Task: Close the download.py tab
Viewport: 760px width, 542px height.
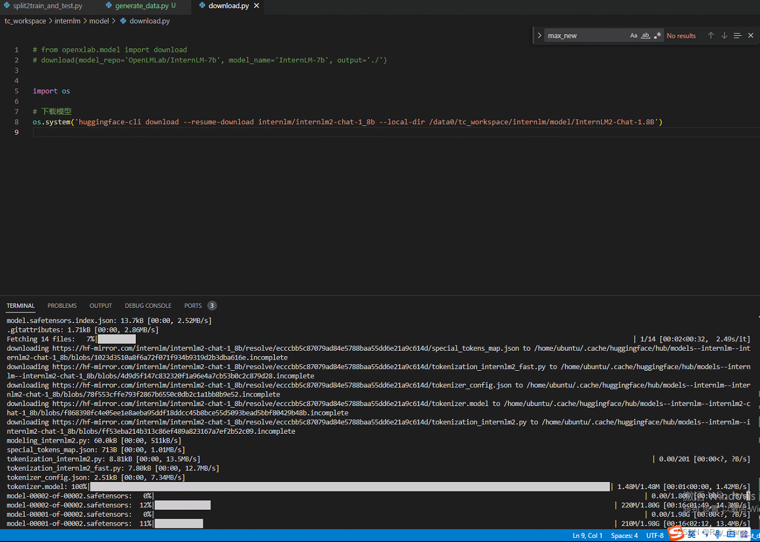Action: [x=256, y=6]
